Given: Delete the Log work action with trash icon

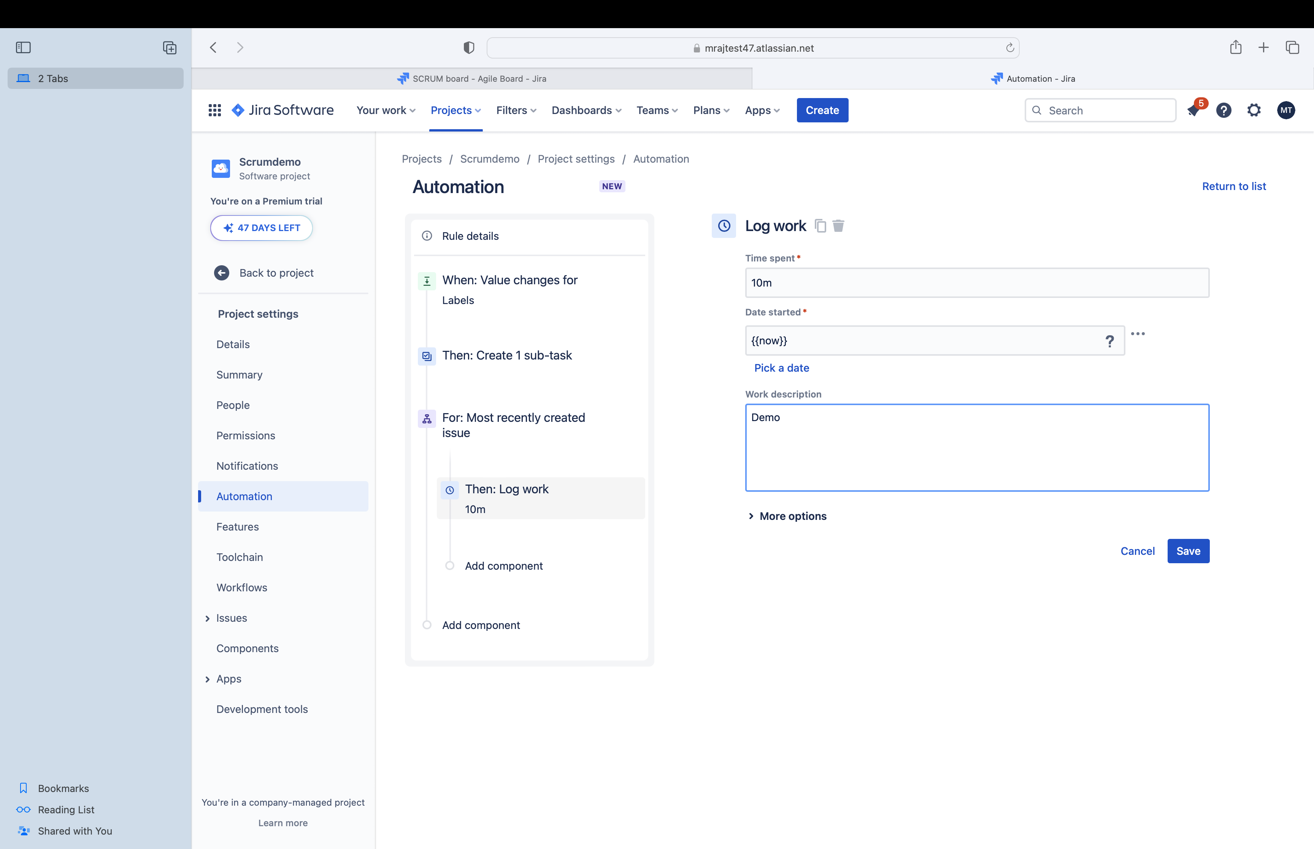Looking at the screenshot, I should (x=839, y=226).
